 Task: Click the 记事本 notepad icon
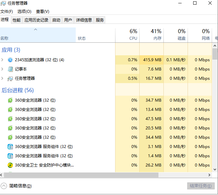10,69
